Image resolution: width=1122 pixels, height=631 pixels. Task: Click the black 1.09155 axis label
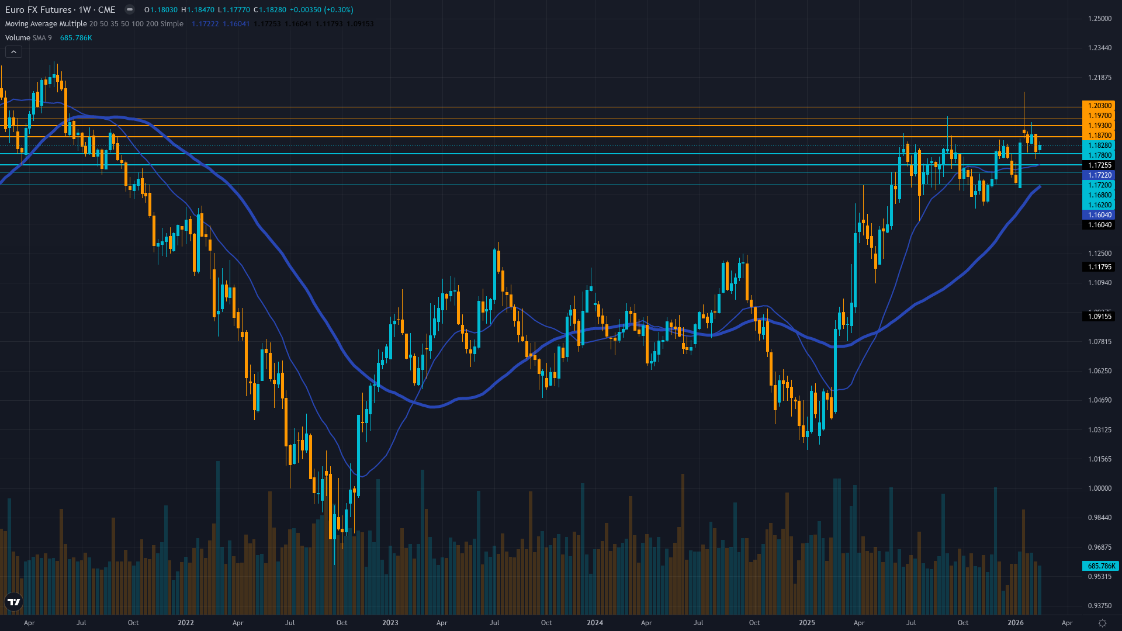1099,317
